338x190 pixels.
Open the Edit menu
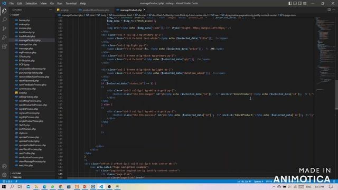(x=20, y=4)
